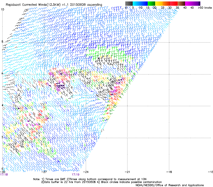The image size is (213, 187).
Task: Select the legend value '45'
Action: pos(192,8)
